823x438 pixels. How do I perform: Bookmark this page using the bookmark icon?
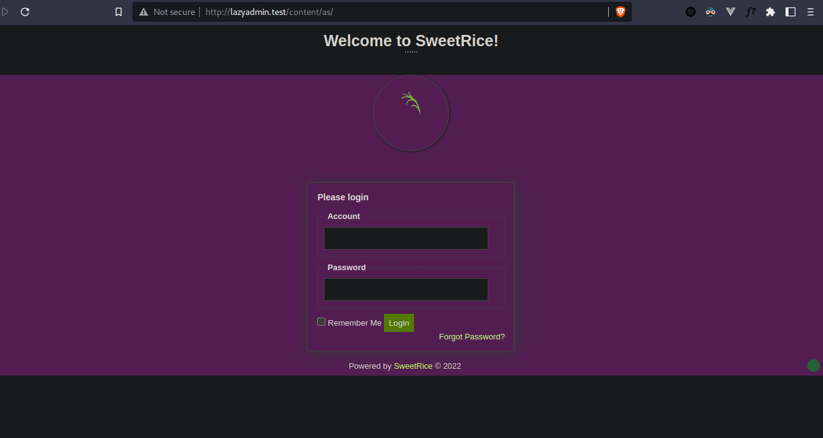pyautogui.click(x=119, y=12)
